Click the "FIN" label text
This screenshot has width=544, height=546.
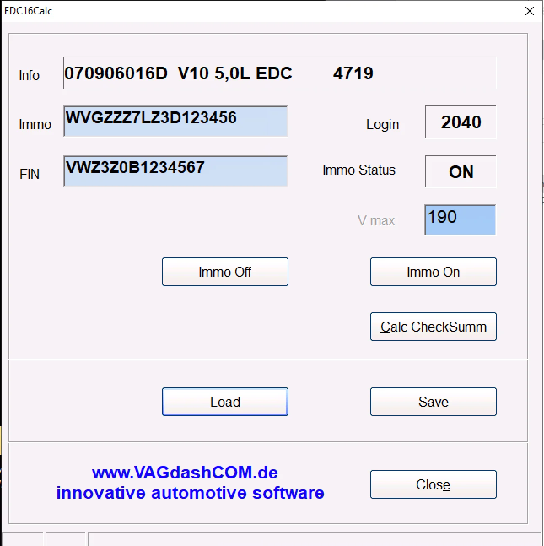coord(30,174)
